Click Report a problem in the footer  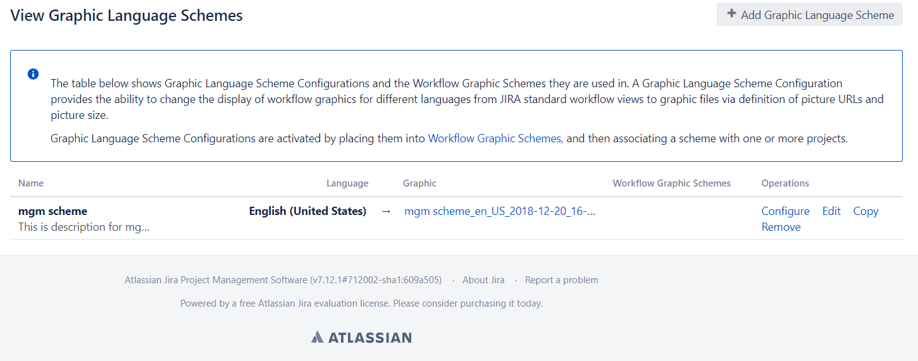(x=561, y=280)
